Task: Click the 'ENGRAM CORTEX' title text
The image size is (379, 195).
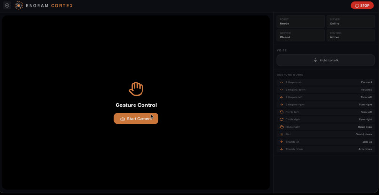Action: click(49, 6)
